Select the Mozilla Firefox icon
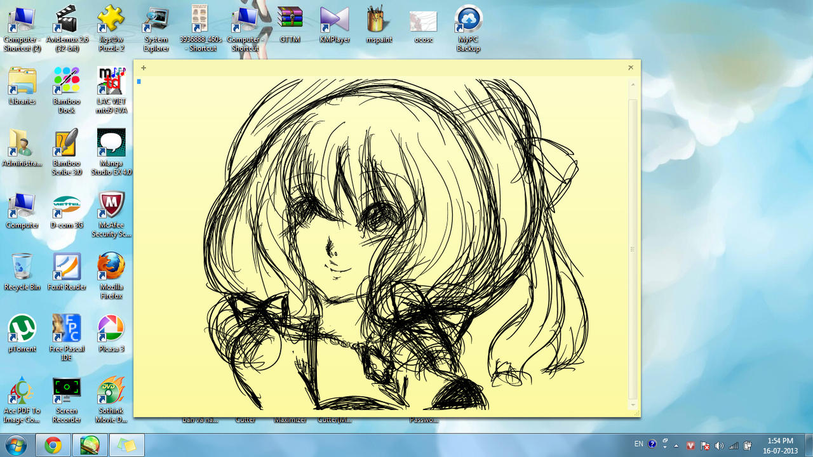813x457 pixels. [x=111, y=275]
